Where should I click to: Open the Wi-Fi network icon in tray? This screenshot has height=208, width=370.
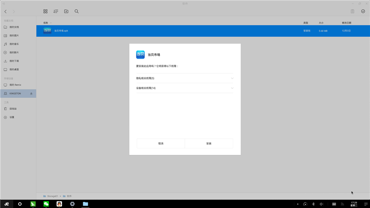342,204
